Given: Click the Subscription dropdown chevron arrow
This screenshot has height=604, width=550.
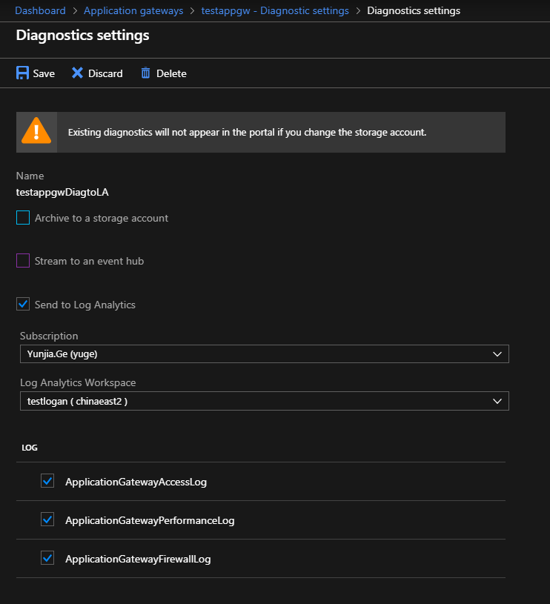Looking at the screenshot, I should click(497, 354).
